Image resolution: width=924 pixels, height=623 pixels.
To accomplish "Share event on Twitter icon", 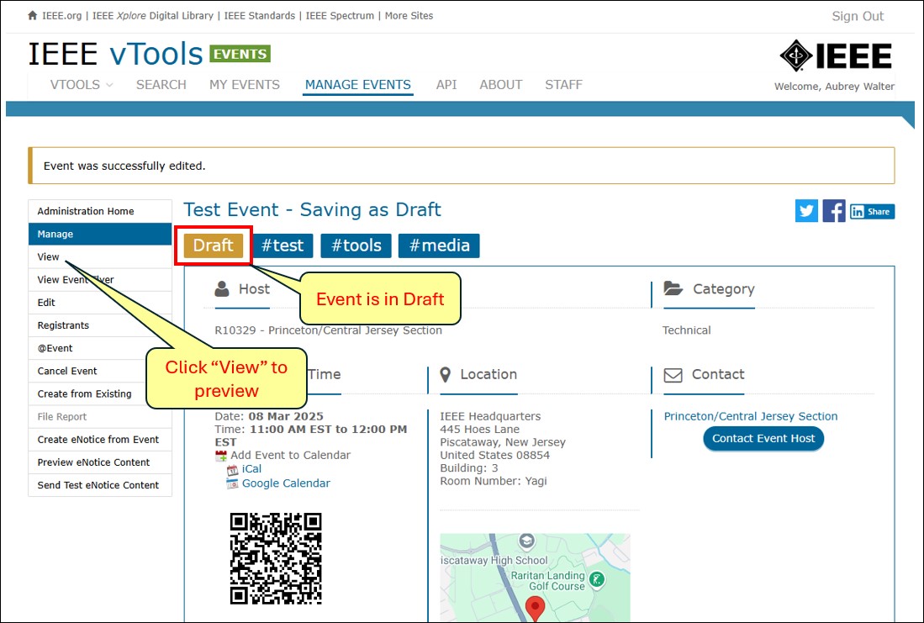I will (806, 211).
